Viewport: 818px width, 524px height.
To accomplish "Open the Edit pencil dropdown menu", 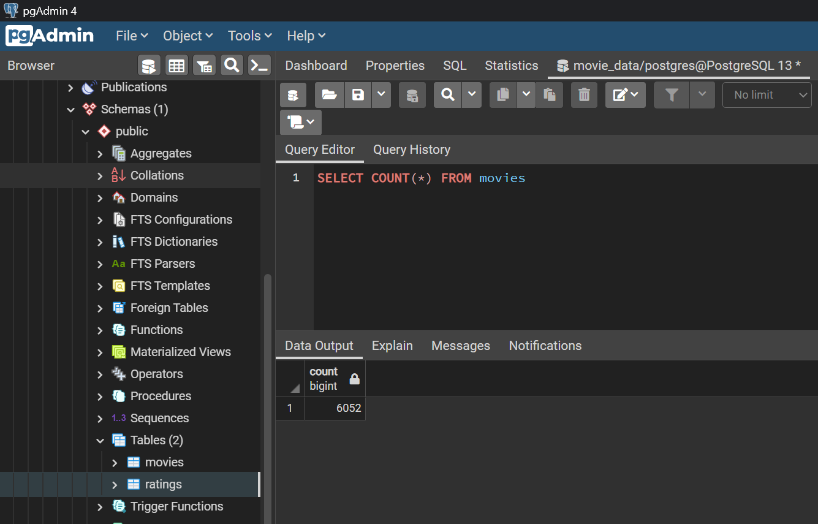I will [626, 95].
